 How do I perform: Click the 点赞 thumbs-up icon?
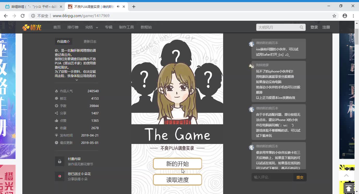(56, 121)
